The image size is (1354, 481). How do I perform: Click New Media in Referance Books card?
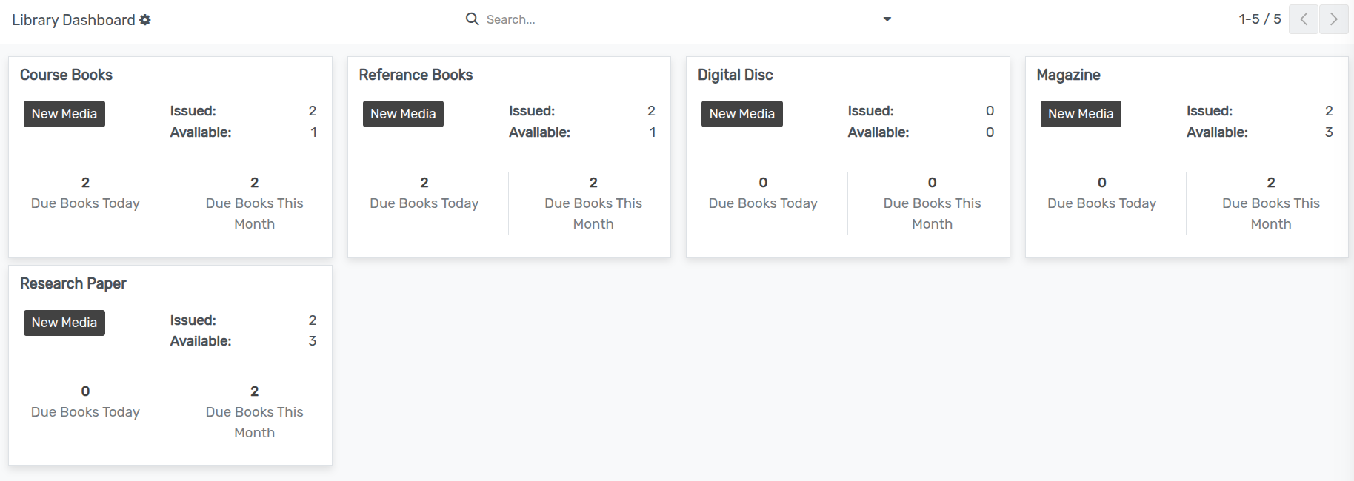coord(403,114)
